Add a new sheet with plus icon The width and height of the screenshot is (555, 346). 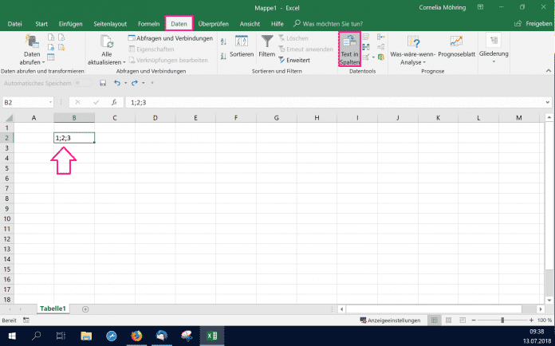pos(85,309)
